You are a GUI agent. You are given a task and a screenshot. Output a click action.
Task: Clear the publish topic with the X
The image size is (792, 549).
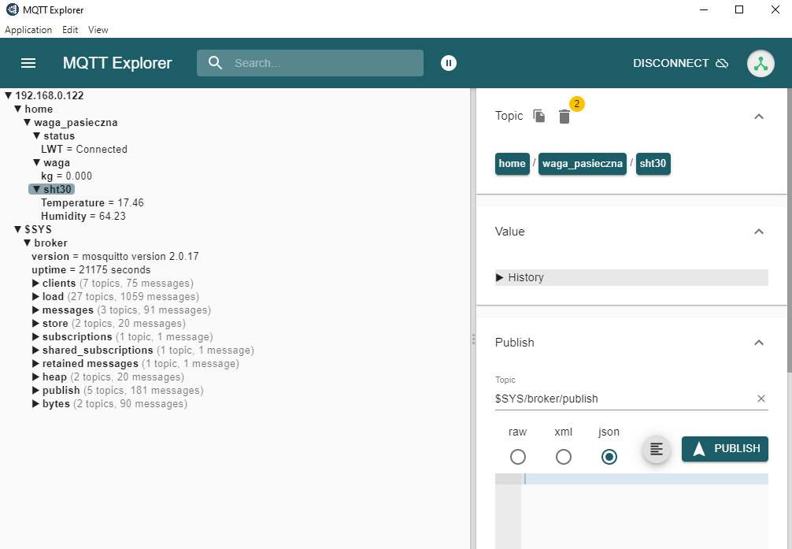click(x=761, y=399)
